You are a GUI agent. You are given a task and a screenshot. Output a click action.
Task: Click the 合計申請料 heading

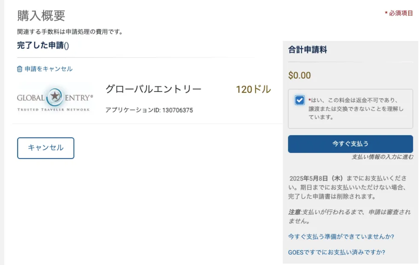click(x=308, y=50)
